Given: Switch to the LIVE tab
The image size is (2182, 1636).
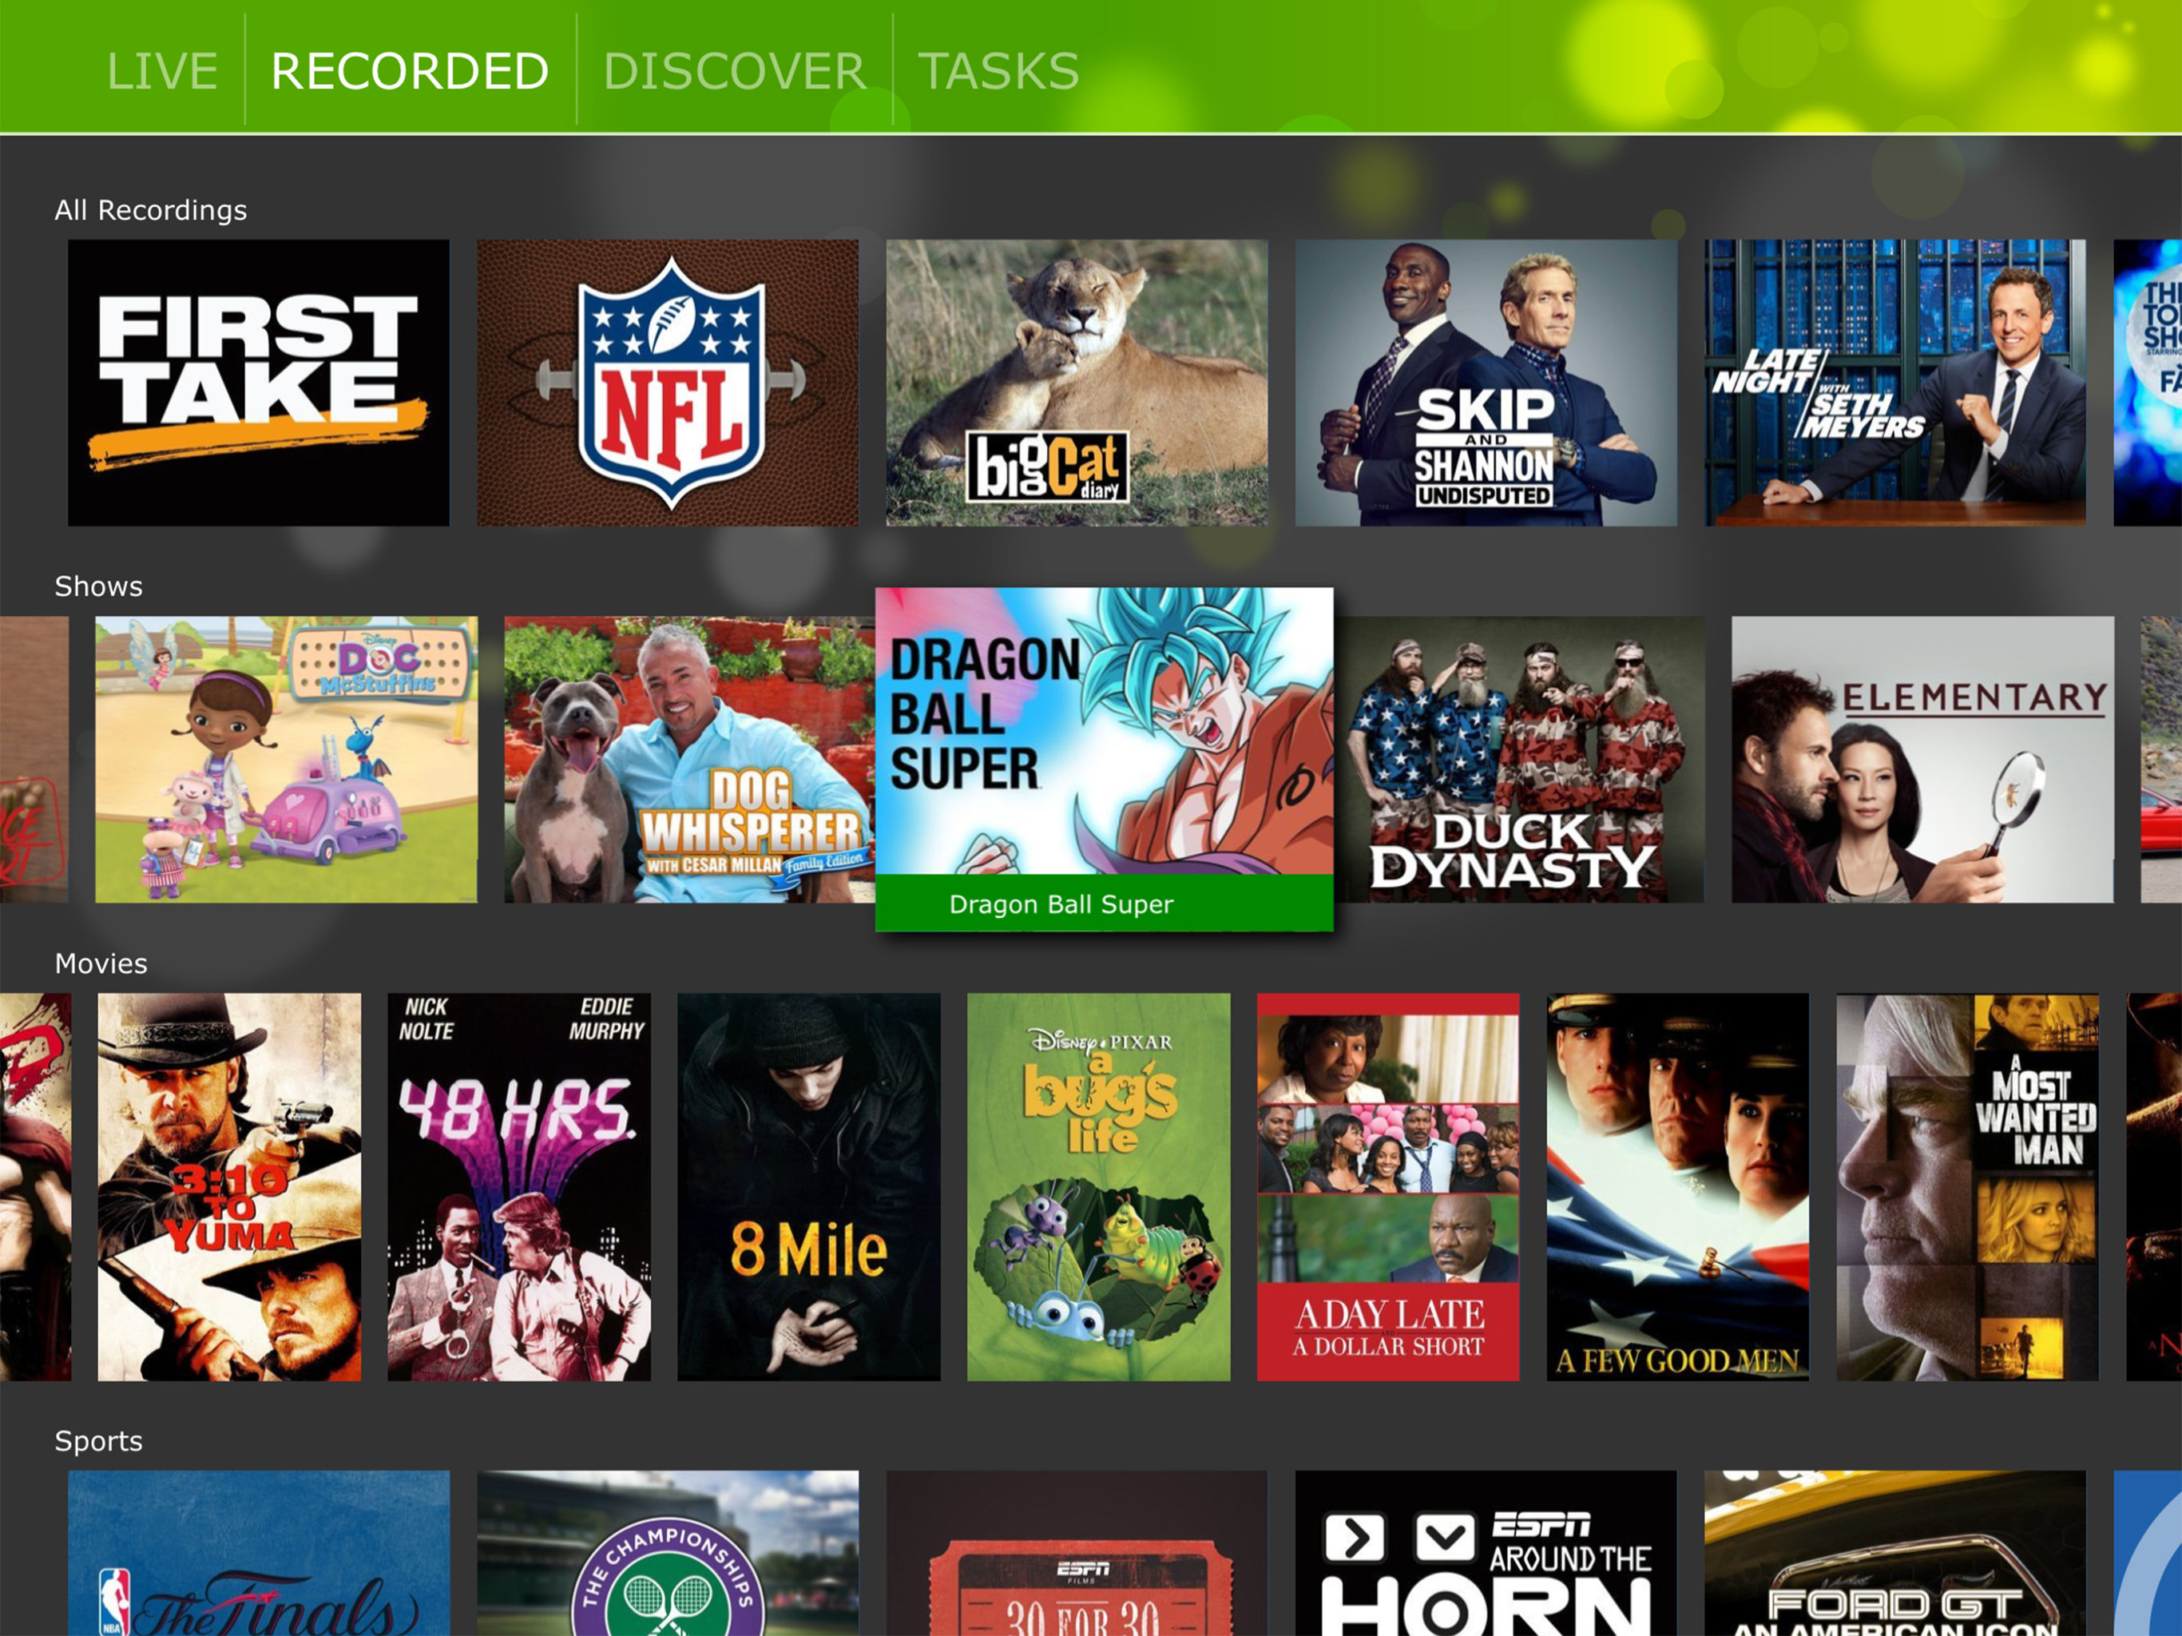Looking at the screenshot, I should pyautogui.click(x=162, y=71).
